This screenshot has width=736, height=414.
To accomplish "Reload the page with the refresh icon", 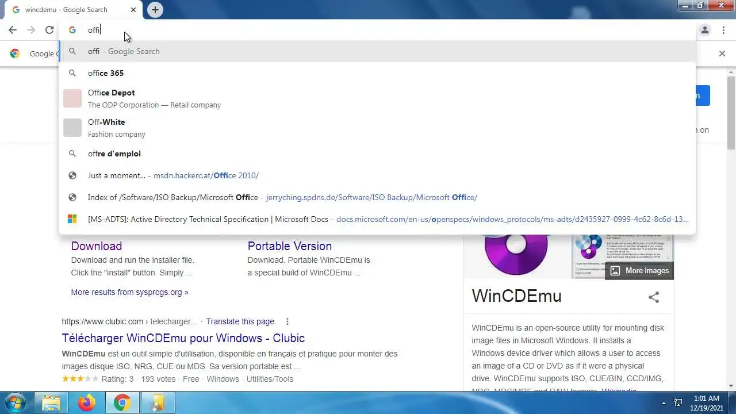I will pyautogui.click(x=49, y=30).
